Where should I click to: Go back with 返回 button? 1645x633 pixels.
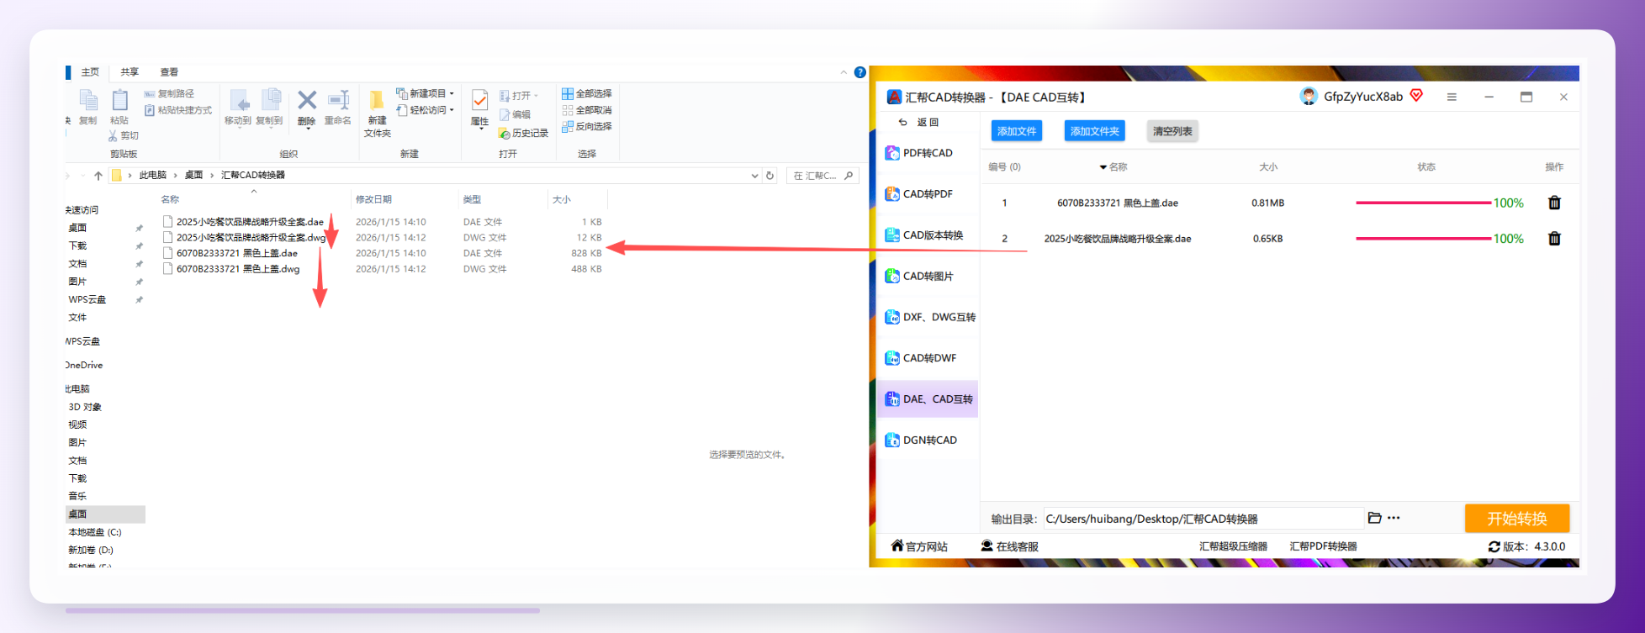pos(918,123)
